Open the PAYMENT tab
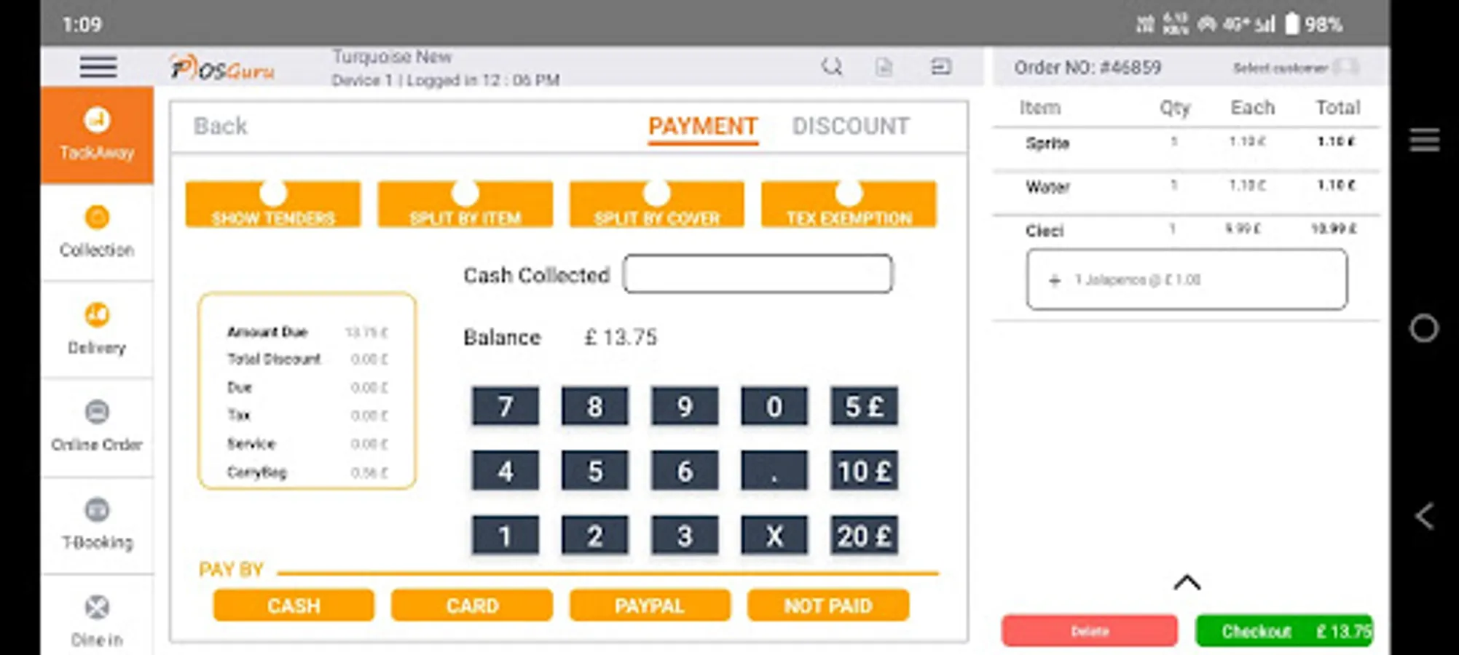This screenshot has width=1459, height=655. (x=701, y=126)
